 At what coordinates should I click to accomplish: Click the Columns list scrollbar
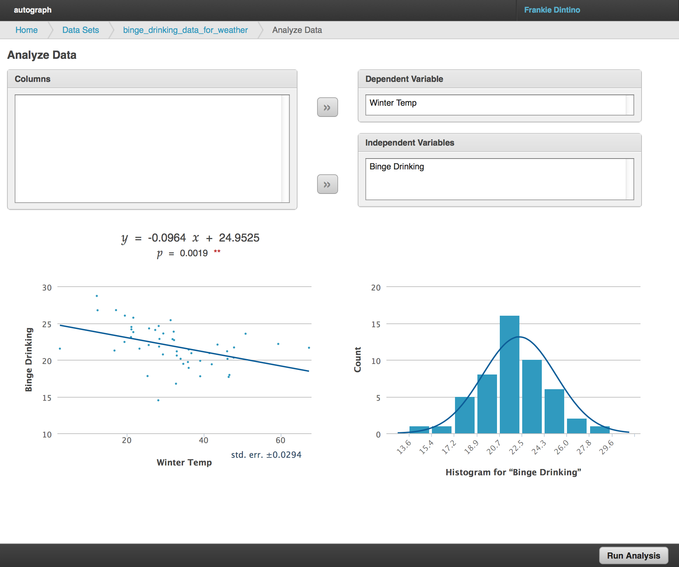coord(285,148)
